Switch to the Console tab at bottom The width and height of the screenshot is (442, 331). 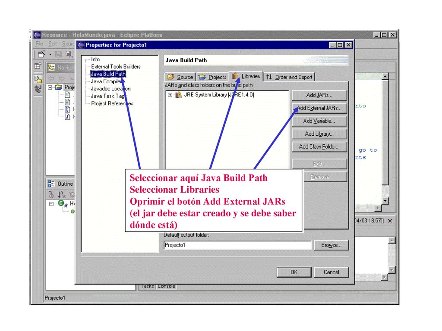(166, 286)
